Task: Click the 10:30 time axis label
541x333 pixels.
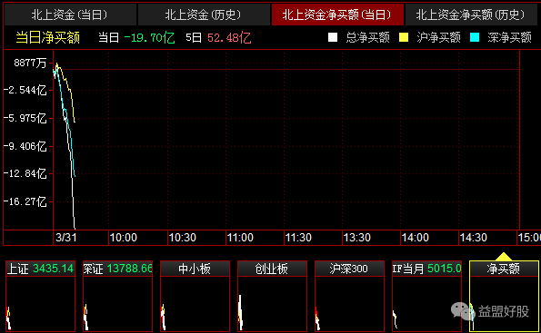Action: click(182, 238)
